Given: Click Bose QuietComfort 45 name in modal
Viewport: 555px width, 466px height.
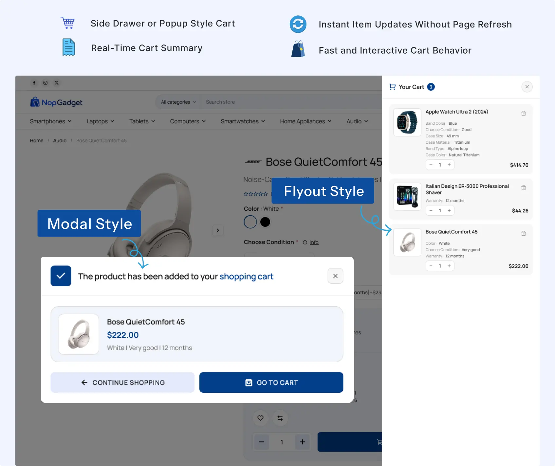Looking at the screenshot, I should pyautogui.click(x=146, y=322).
